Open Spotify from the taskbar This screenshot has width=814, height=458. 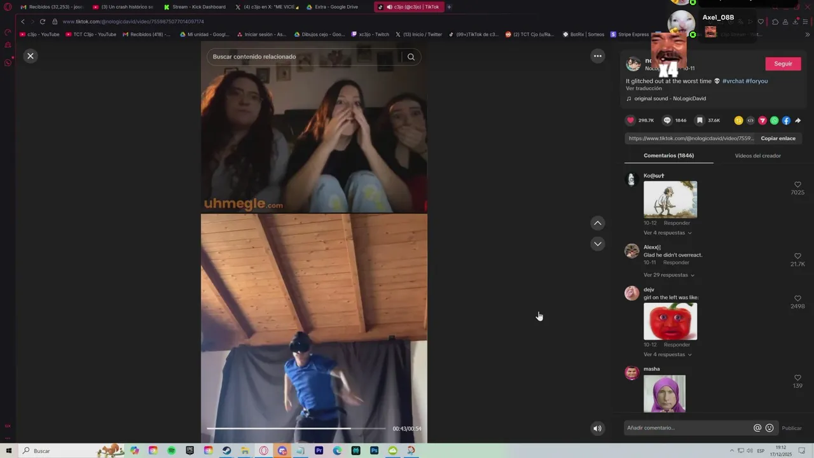coord(172,450)
